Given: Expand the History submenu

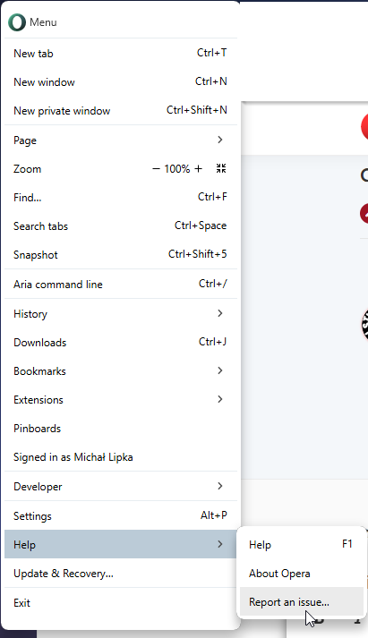Looking at the screenshot, I should pos(121,314).
